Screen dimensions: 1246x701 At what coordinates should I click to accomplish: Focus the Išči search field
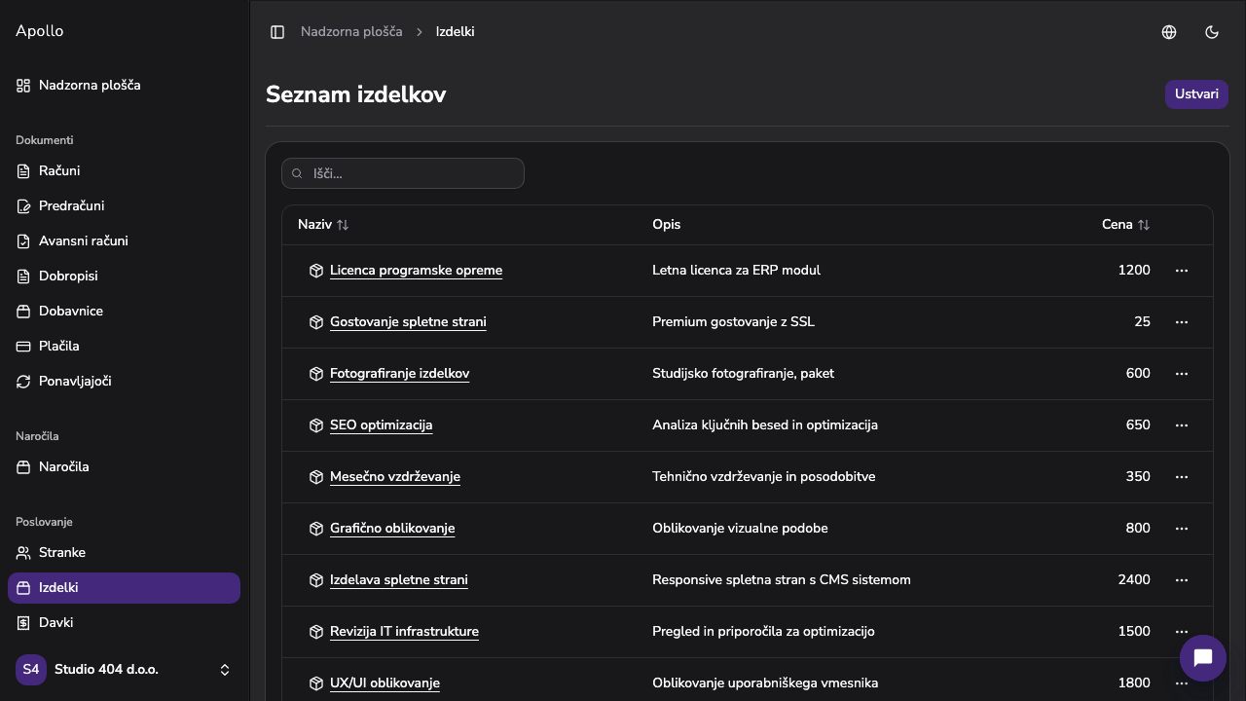pyautogui.click(x=403, y=173)
